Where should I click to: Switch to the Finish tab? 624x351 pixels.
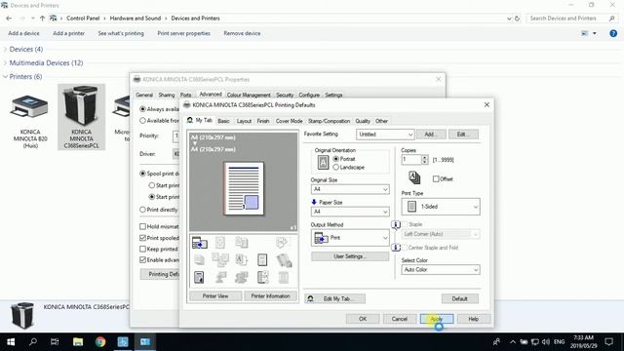[263, 121]
